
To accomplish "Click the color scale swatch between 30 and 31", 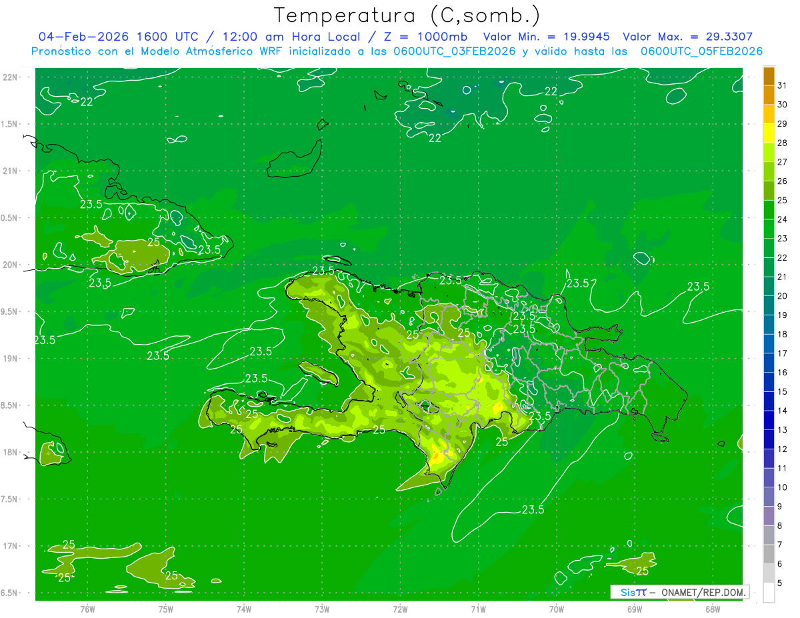I will click(x=769, y=95).
